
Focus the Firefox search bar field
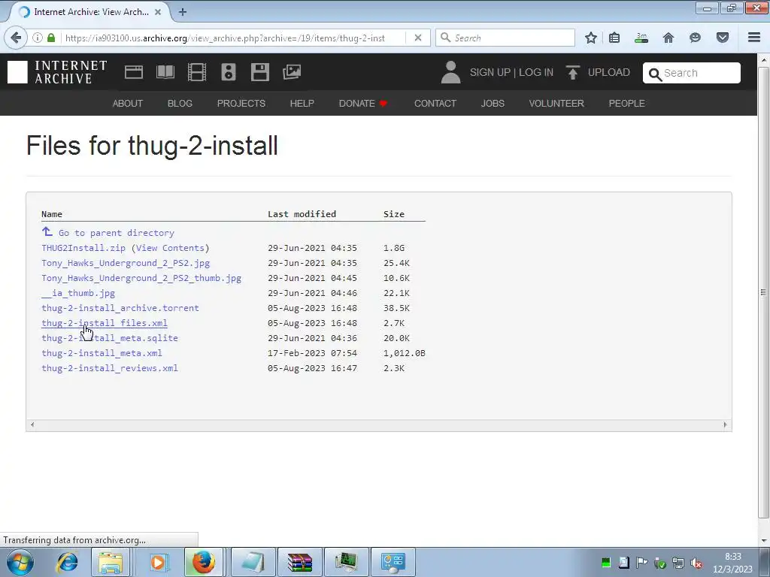point(505,38)
